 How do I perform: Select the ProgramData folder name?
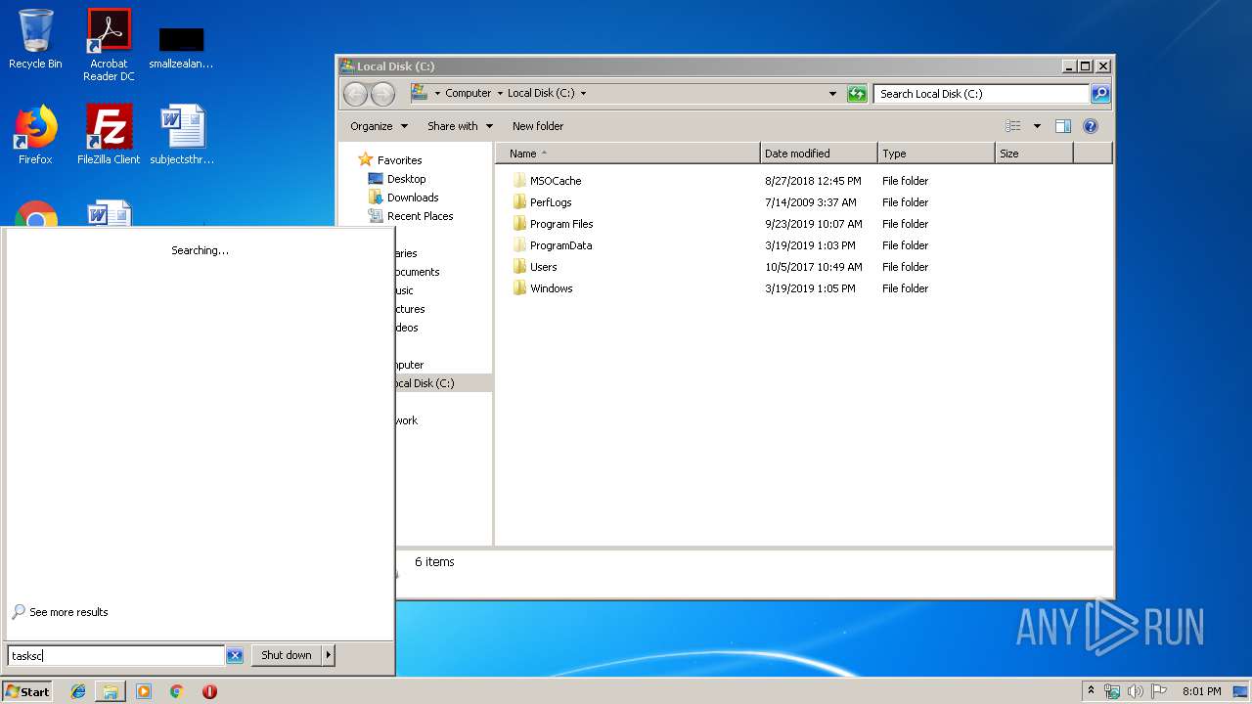560,245
